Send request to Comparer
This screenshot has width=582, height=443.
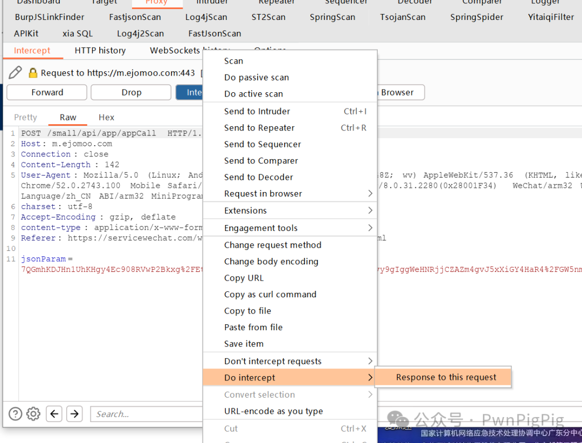click(x=290, y=161)
